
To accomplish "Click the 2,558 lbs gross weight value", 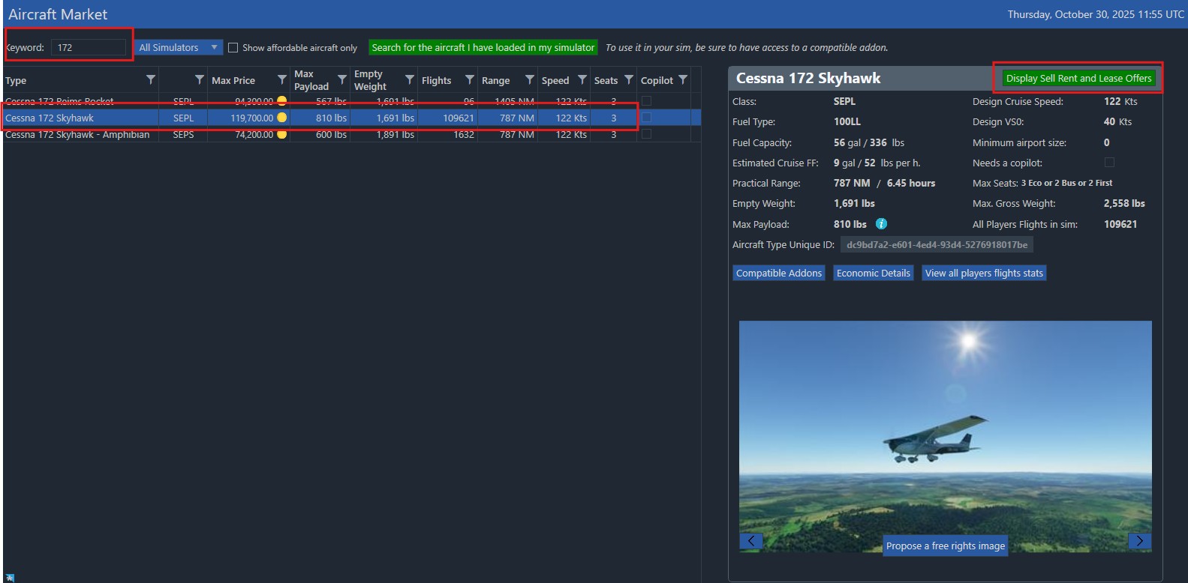I will pyautogui.click(x=1124, y=203).
